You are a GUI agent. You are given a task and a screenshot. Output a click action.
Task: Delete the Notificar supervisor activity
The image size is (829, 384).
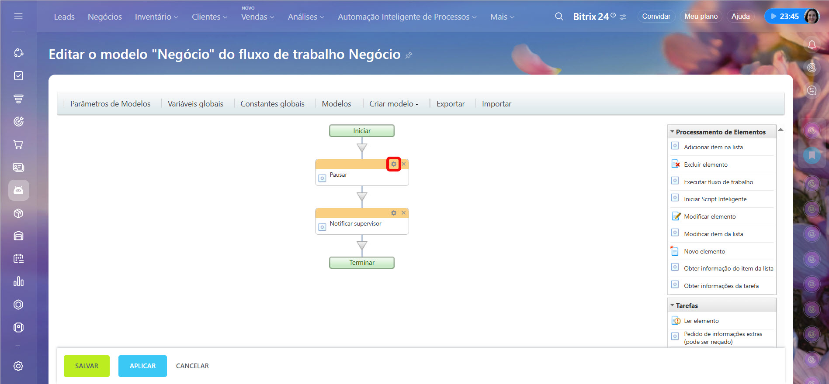click(x=404, y=213)
